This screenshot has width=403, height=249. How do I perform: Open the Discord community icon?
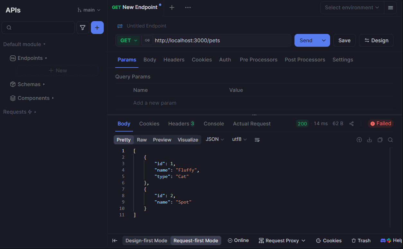coord(383,240)
